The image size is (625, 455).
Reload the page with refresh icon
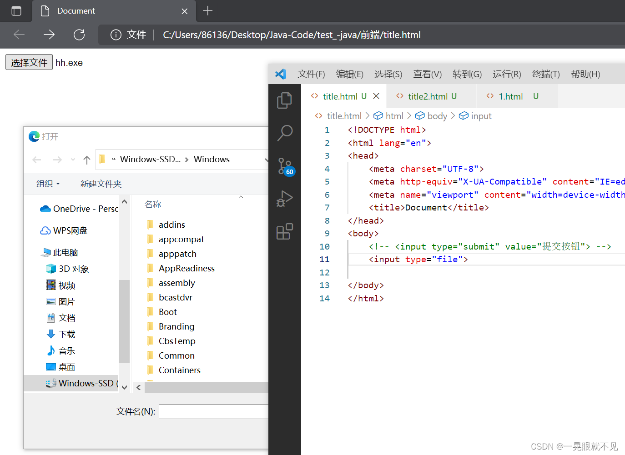coord(79,35)
